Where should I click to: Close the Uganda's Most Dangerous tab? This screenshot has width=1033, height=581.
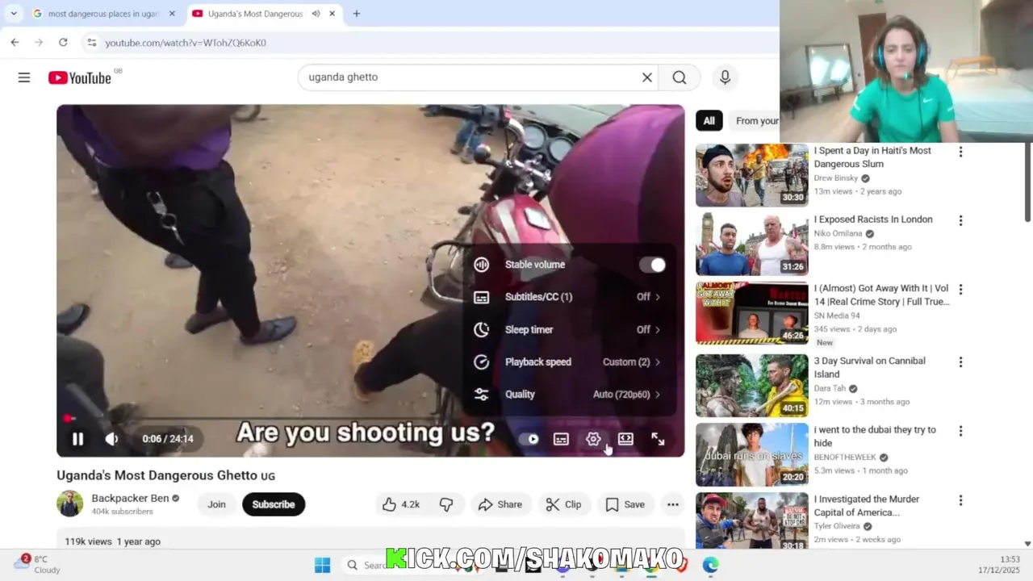tap(332, 14)
